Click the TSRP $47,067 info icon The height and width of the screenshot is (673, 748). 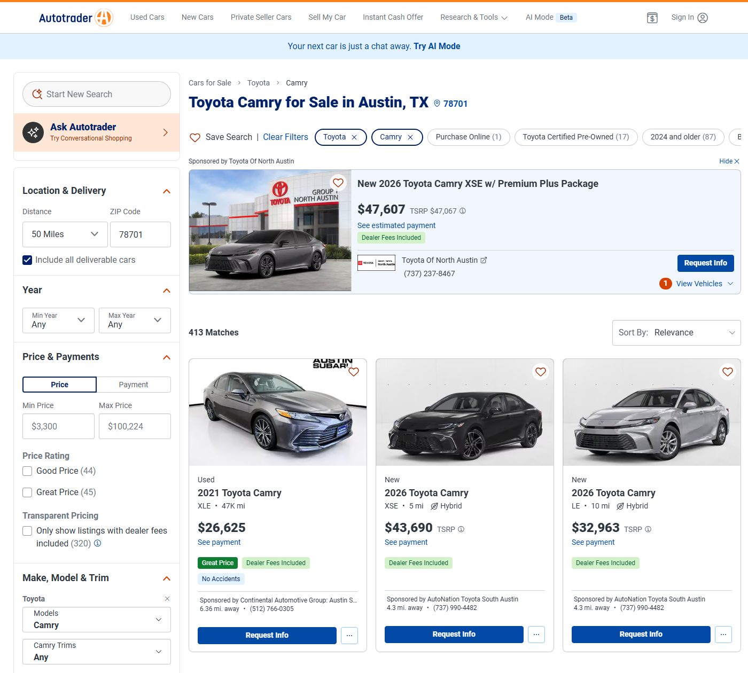tap(463, 211)
